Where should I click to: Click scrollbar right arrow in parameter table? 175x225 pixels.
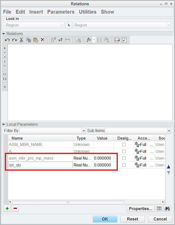(x=163, y=202)
